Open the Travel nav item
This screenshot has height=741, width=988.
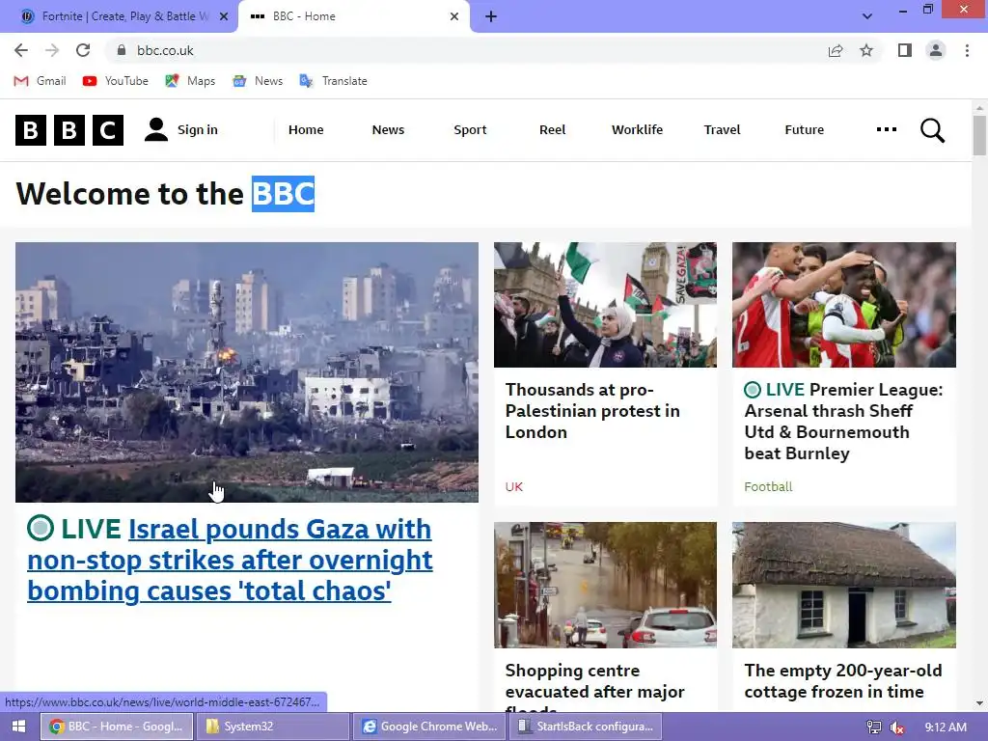click(722, 130)
